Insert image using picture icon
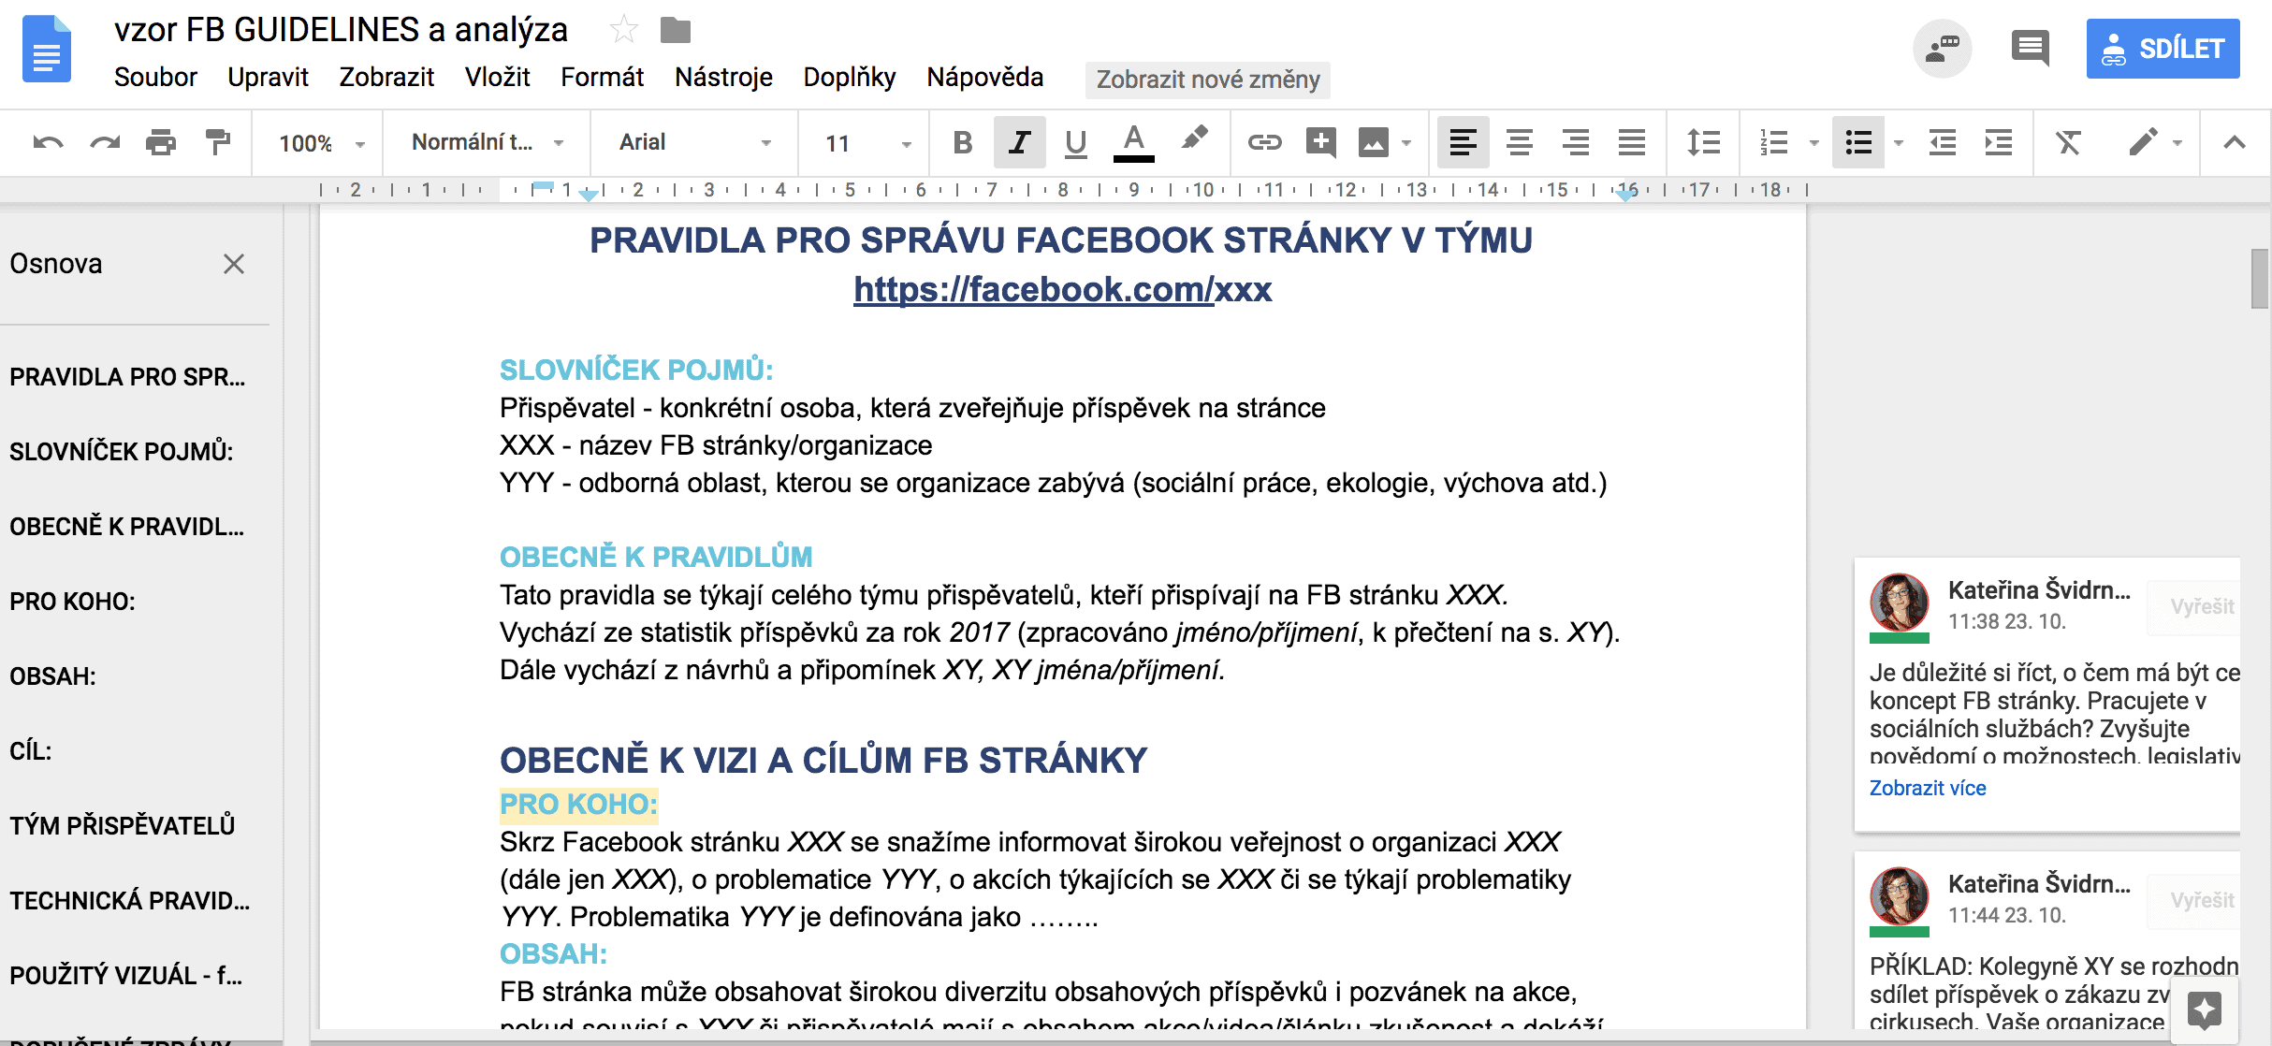 [x=1373, y=142]
